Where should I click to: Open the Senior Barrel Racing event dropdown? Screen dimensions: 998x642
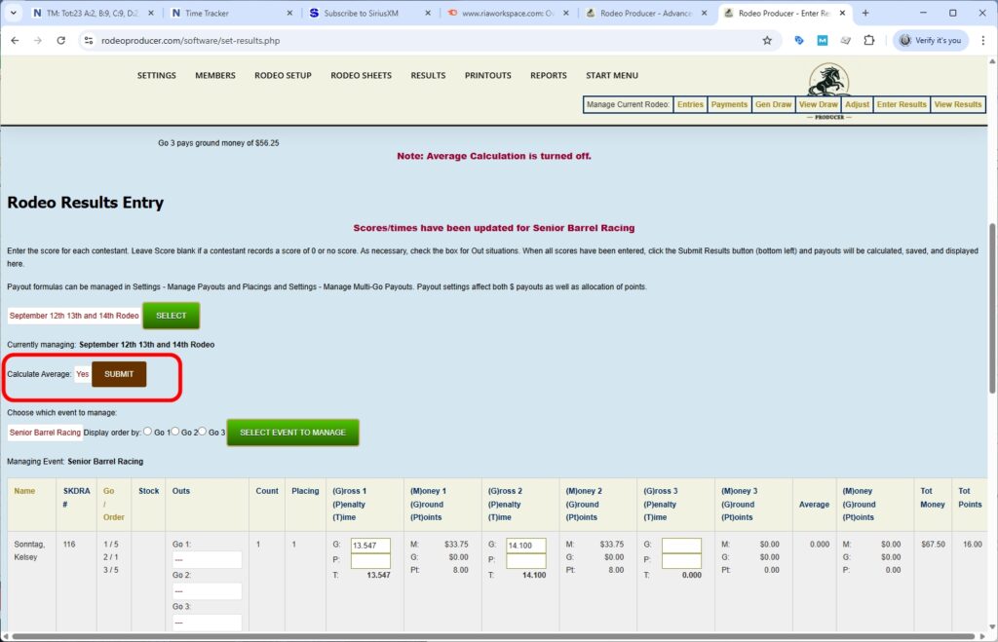44,431
